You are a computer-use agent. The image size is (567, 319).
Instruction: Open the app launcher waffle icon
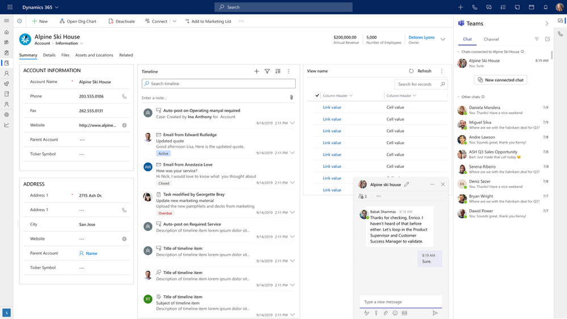pos(10,7)
